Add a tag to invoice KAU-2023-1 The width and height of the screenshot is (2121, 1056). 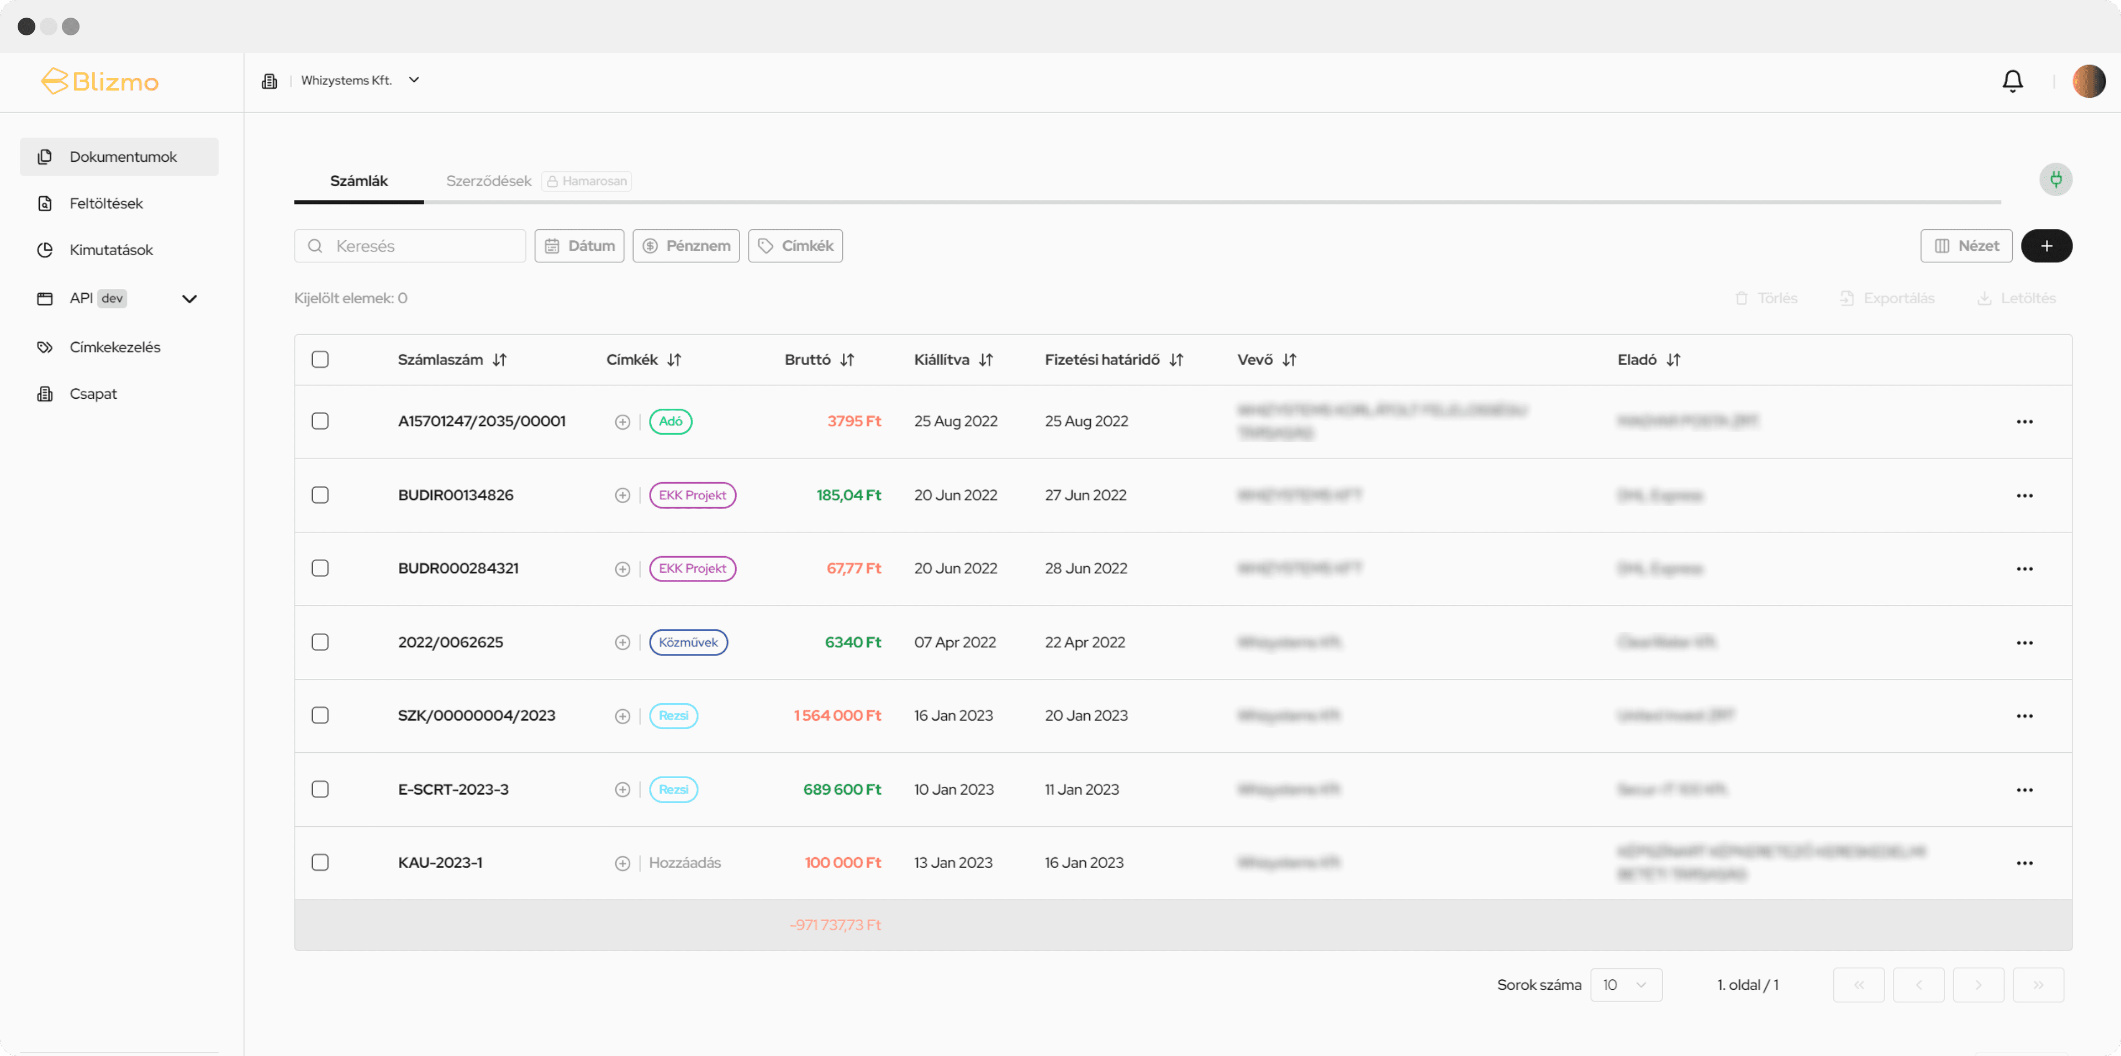tap(622, 863)
